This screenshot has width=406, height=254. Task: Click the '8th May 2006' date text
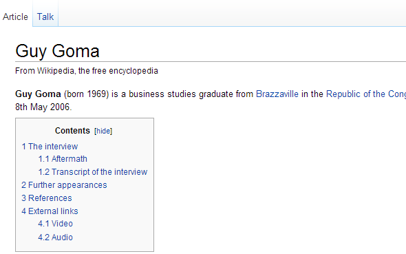point(43,107)
